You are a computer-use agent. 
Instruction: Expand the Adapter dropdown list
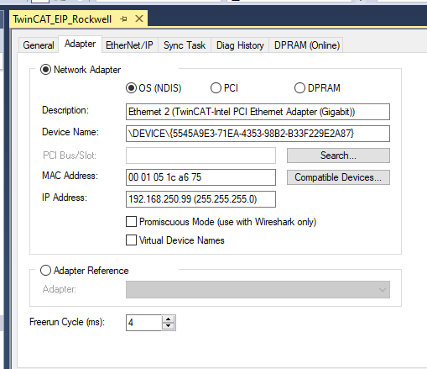pos(258,290)
